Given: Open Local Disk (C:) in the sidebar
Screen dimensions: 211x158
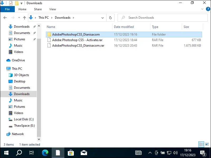Looking at the screenshot, I should coord(24,119).
